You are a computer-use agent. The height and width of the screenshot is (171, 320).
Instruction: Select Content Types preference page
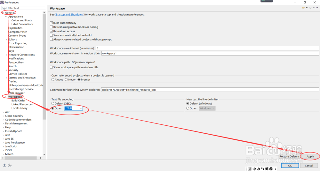click(x=17, y=36)
